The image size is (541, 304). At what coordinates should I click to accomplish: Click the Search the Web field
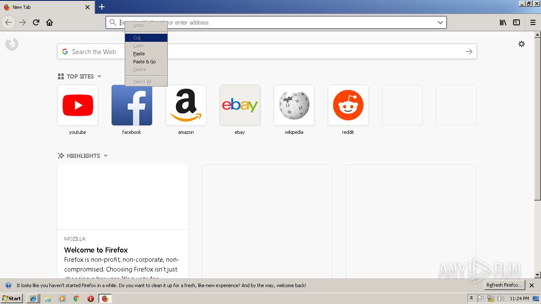pyautogui.click(x=267, y=52)
